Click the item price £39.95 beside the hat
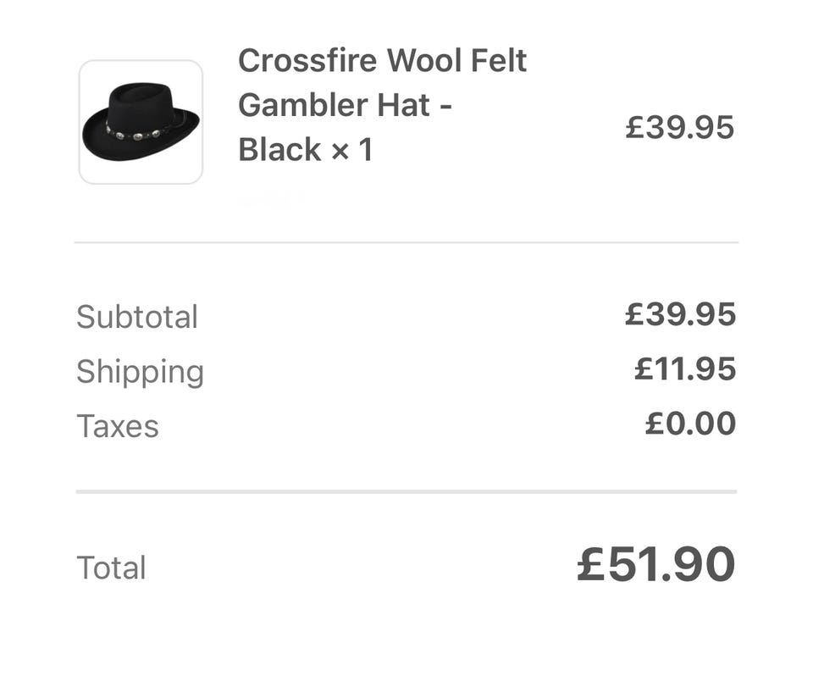Viewport: 813px width, 676px height. coord(679,128)
